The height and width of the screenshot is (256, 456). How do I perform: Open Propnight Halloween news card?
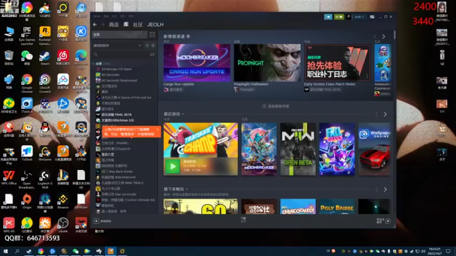pos(267,63)
